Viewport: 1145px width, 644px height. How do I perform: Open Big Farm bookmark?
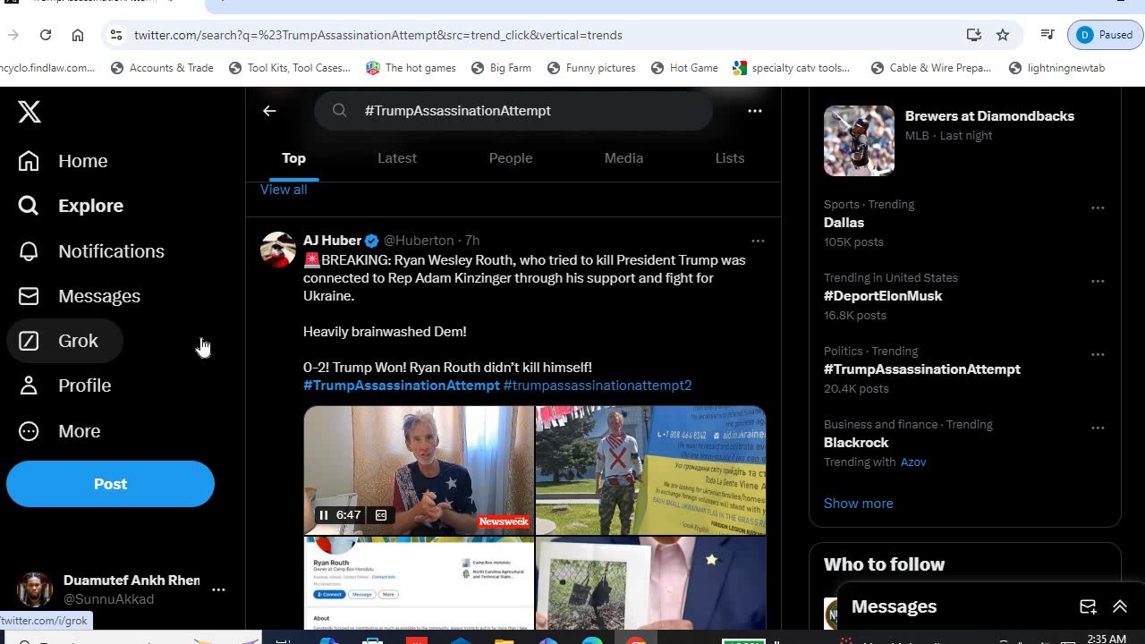pos(501,68)
